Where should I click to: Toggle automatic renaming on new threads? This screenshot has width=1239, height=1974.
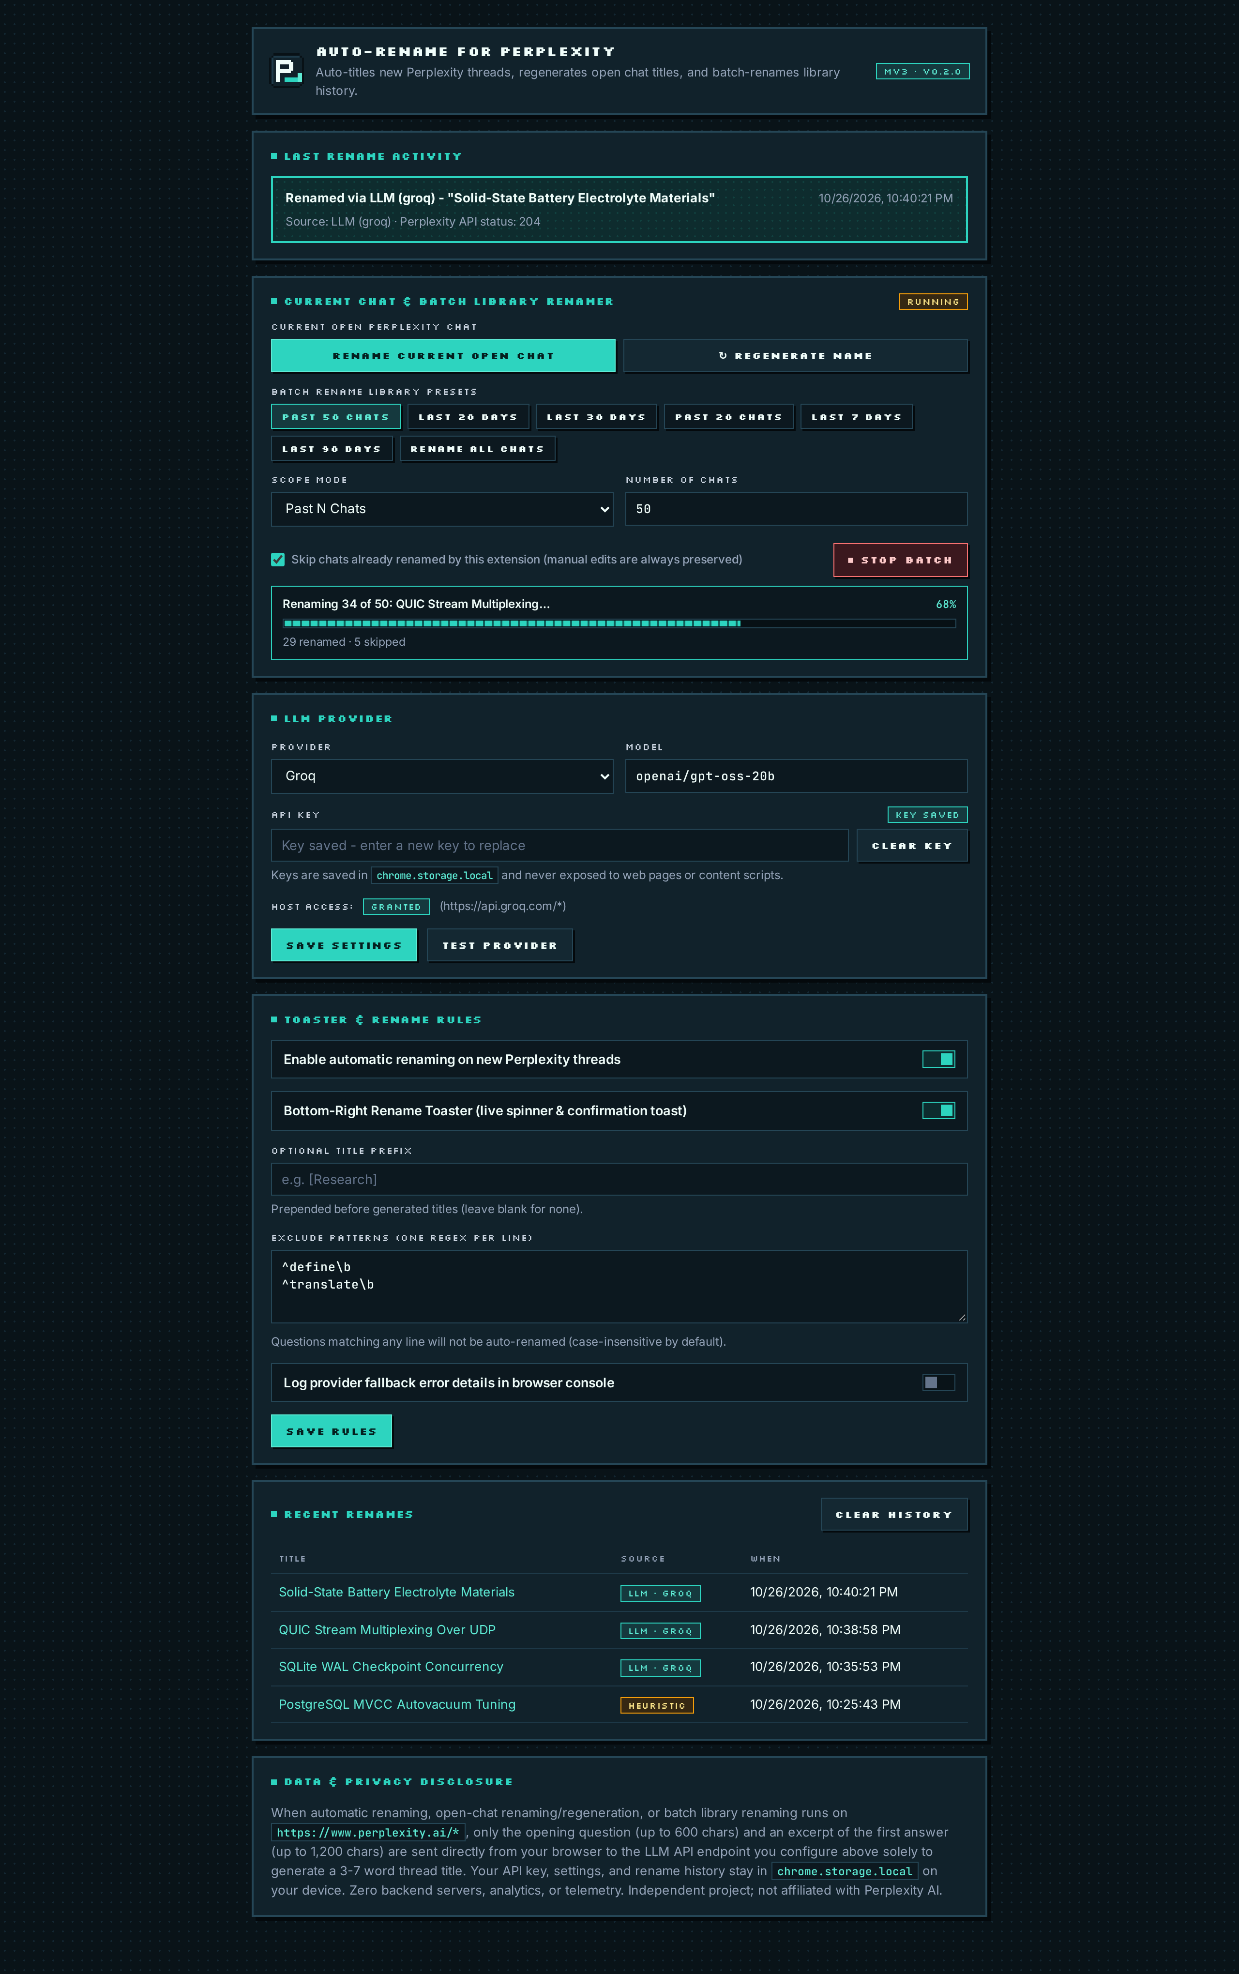[x=938, y=1060]
